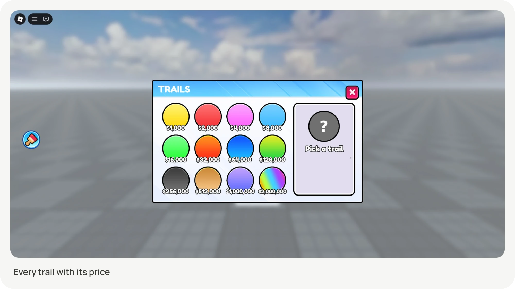Image resolution: width=515 pixels, height=289 pixels.
Task: Click the TRAILS window title
Action: [174, 89]
